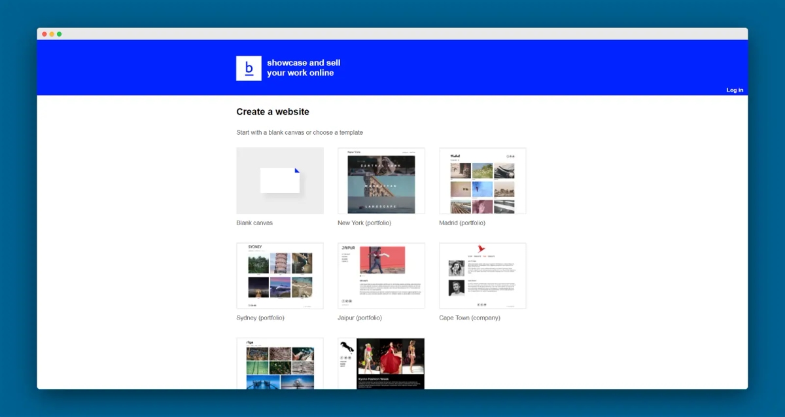The image size is (785, 417).
Task: Open the Riga template thumbnail at the bottom
Action: pos(280,363)
